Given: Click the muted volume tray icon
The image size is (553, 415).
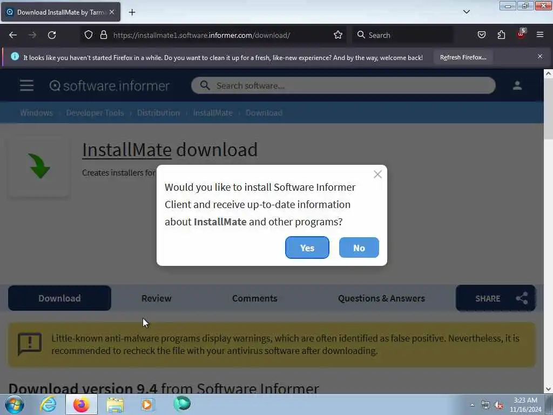Looking at the screenshot, I should coord(498,405).
